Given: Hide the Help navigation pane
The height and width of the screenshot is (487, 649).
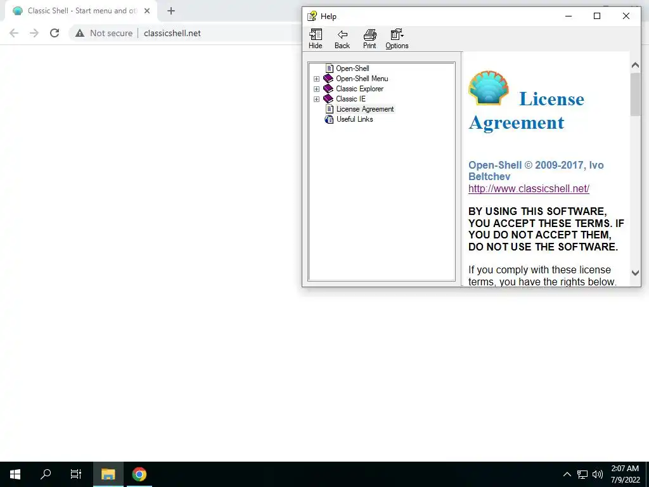Looking at the screenshot, I should click(316, 39).
